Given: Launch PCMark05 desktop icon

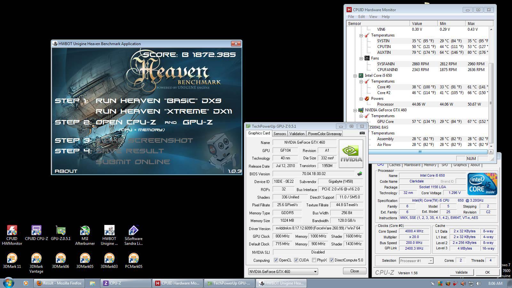Looking at the screenshot, I should [x=133, y=260].
